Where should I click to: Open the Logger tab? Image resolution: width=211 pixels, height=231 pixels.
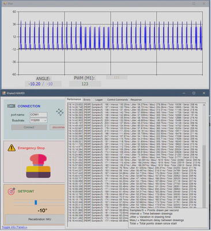(99, 100)
